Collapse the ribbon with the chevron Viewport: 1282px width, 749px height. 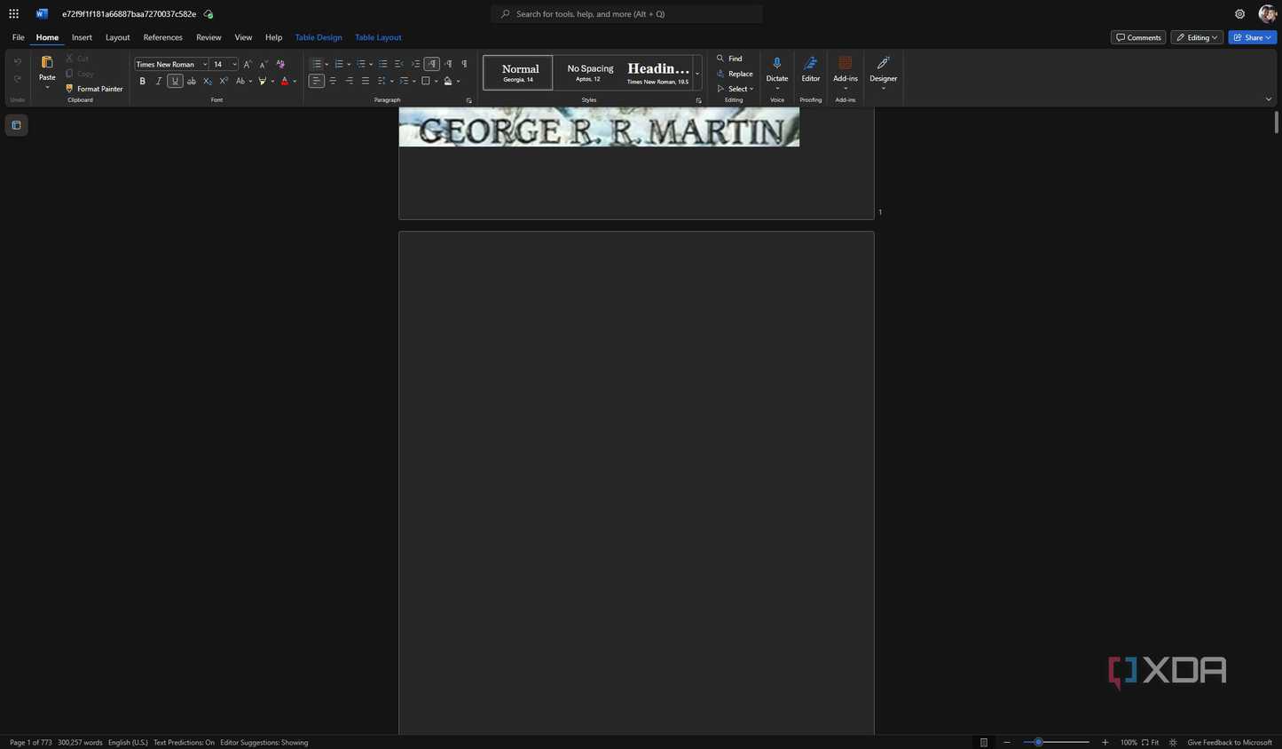click(1268, 99)
